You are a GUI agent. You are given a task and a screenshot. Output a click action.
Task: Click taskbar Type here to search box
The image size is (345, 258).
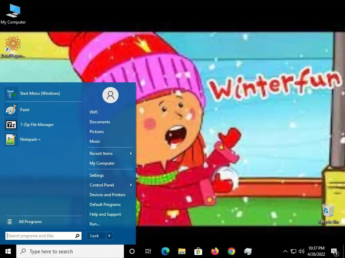pos(70,251)
